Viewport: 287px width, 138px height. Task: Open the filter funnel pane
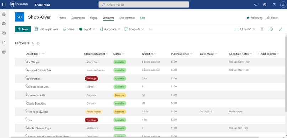tap(262, 29)
